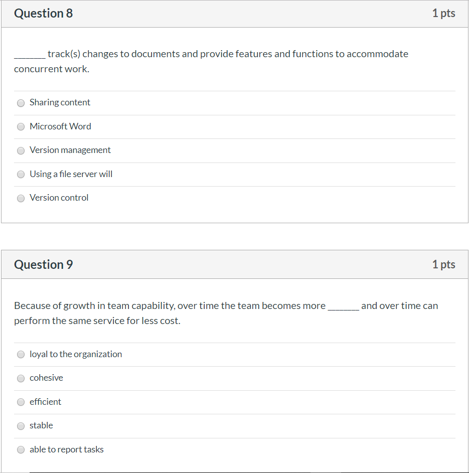Viewport: 469px width, 473px height.
Task: Select the 'Version management' radio button
Action: tap(21, 150)
